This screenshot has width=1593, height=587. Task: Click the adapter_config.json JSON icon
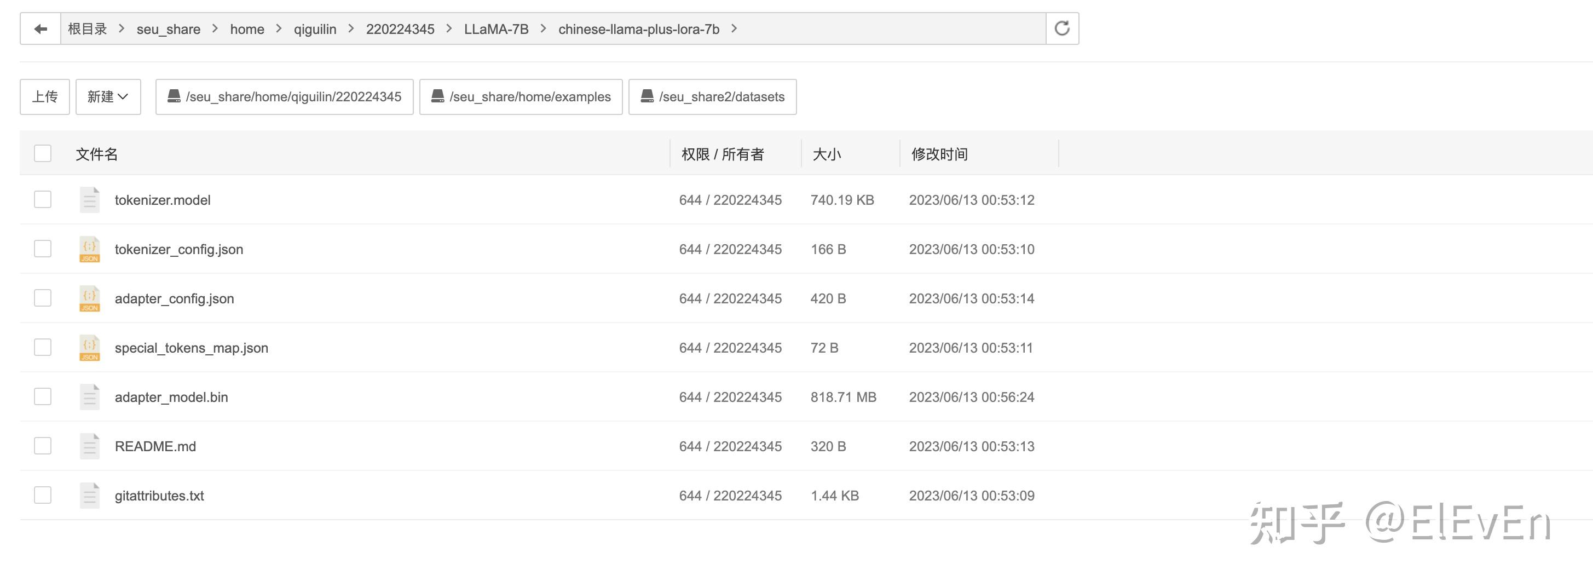90,299
